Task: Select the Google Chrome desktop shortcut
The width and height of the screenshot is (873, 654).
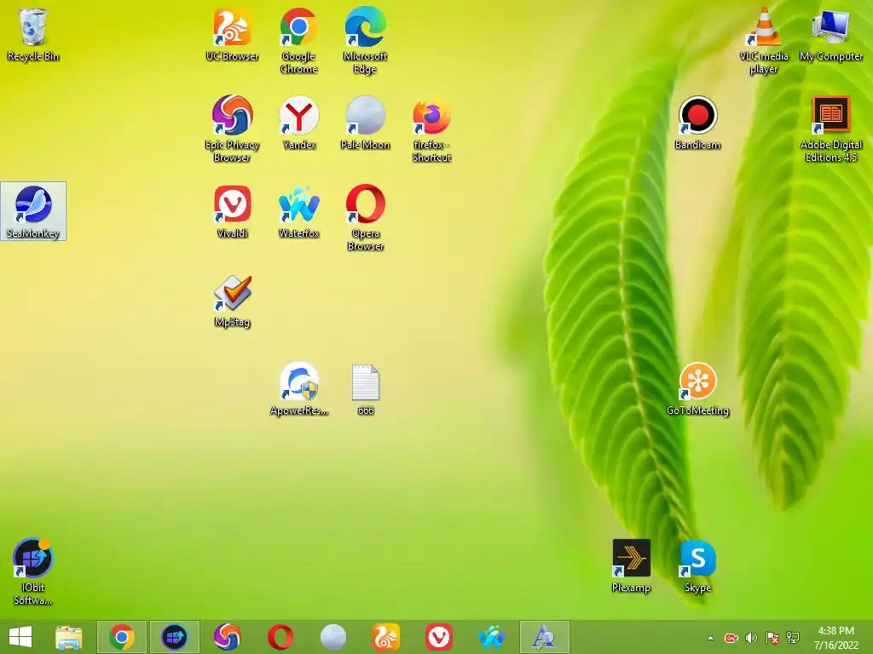Action: 299,41
